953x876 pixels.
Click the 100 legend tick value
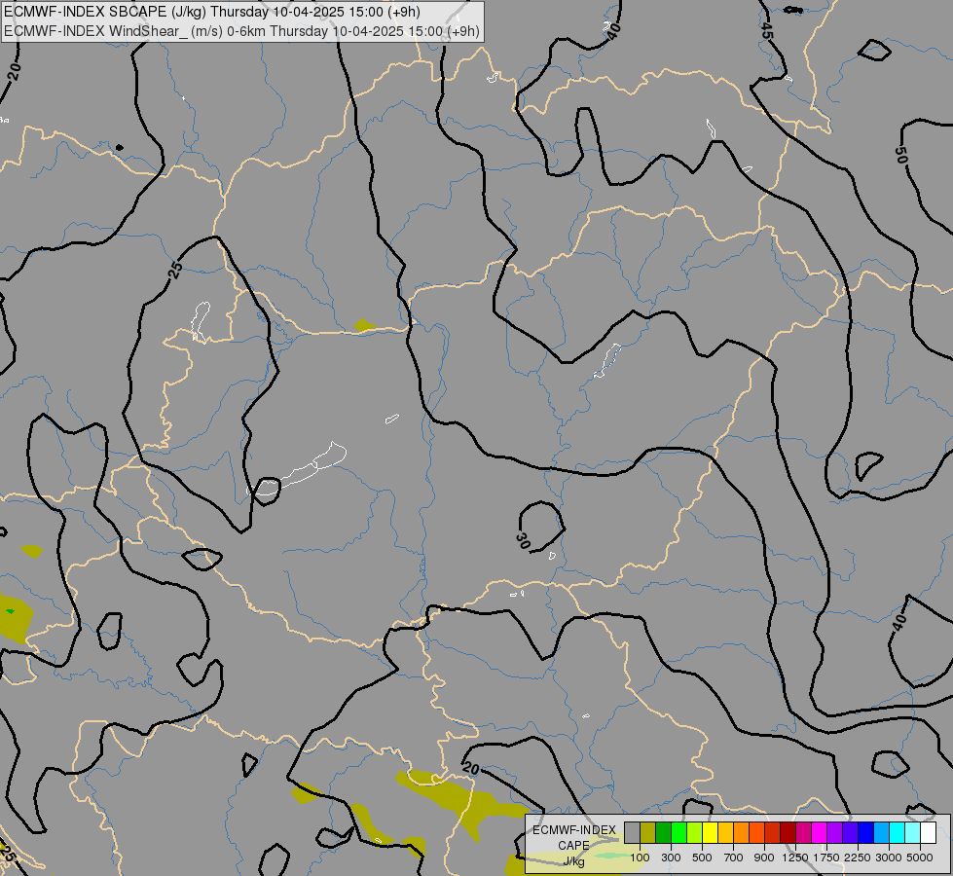point(640,858)
